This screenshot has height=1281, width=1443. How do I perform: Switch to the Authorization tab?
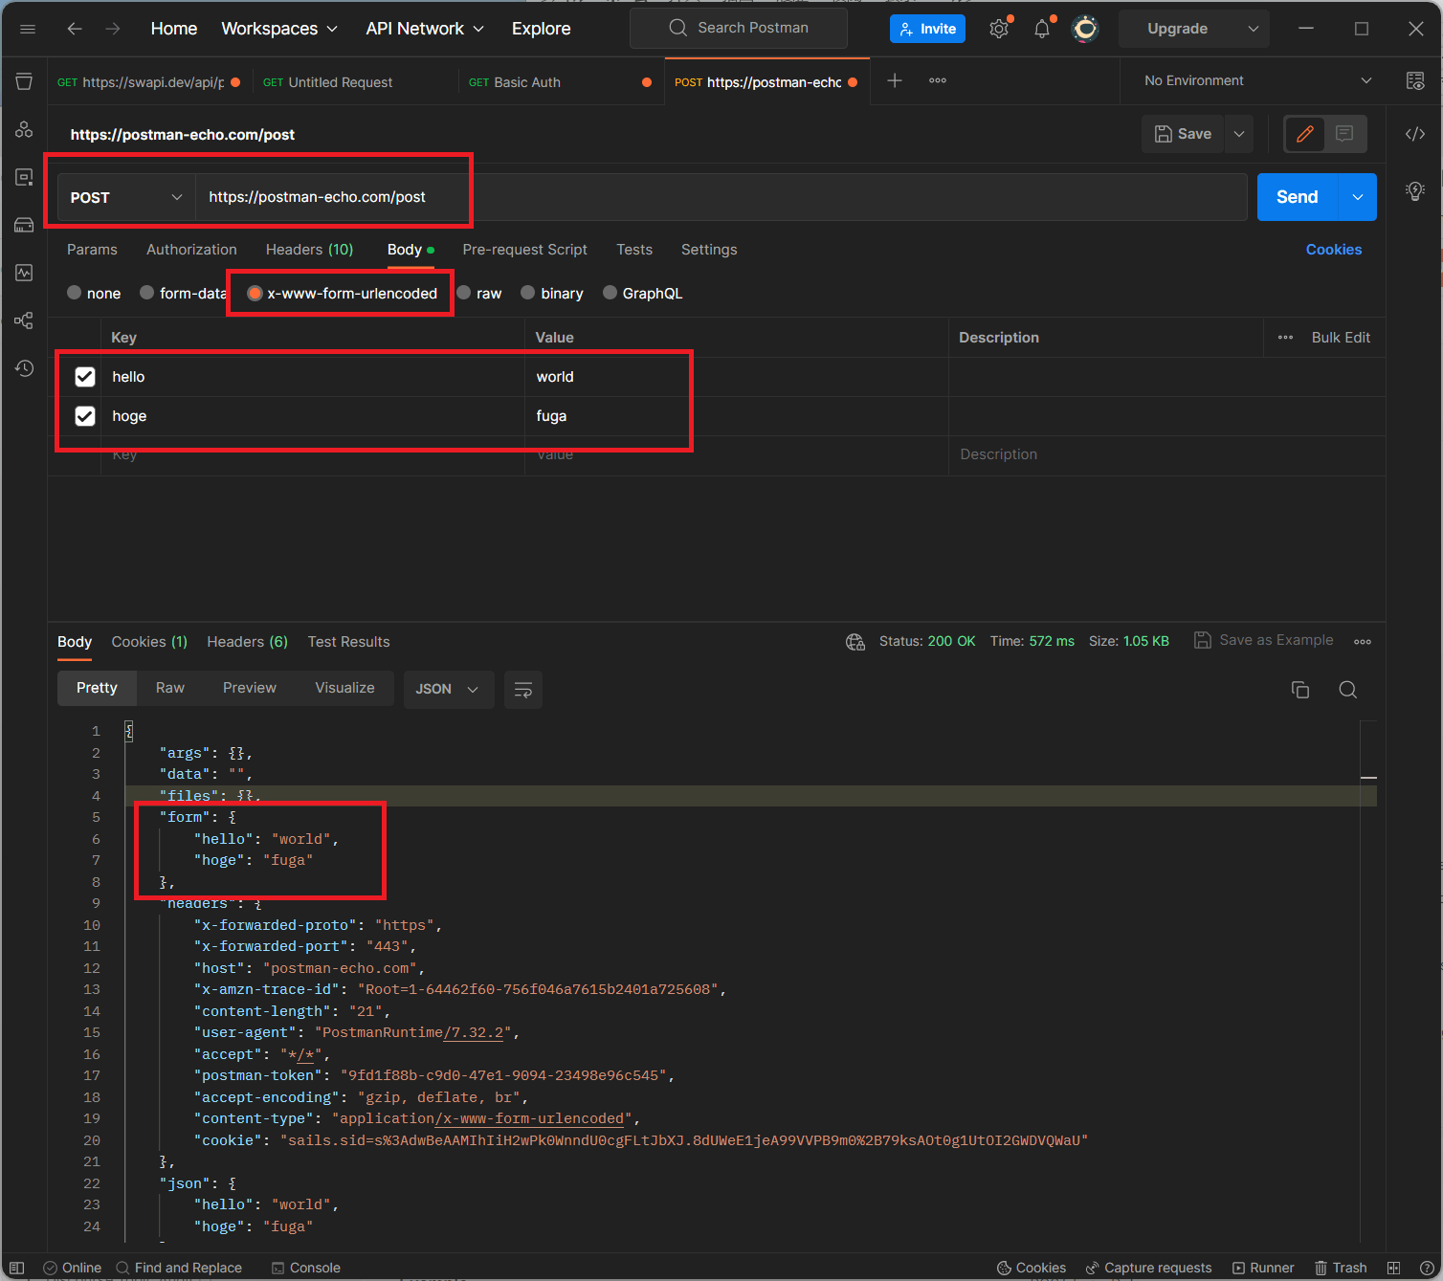(x=191, y=250)
